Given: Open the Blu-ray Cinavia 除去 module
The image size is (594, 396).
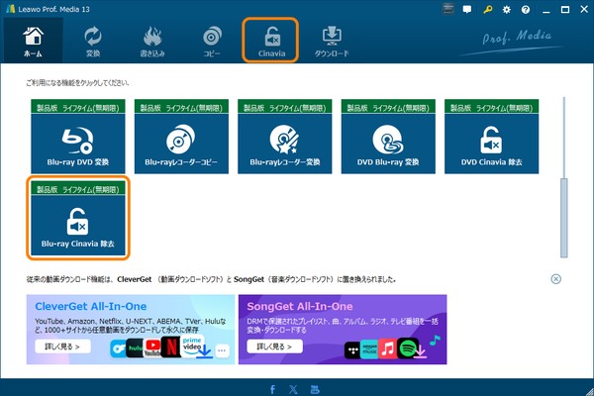Looking at the screenshot, I should pyautogui.click(x=78, y=218).
